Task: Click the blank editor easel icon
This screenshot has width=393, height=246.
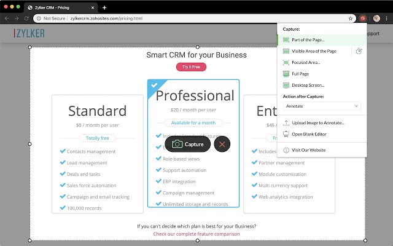Action: point(286,134)
